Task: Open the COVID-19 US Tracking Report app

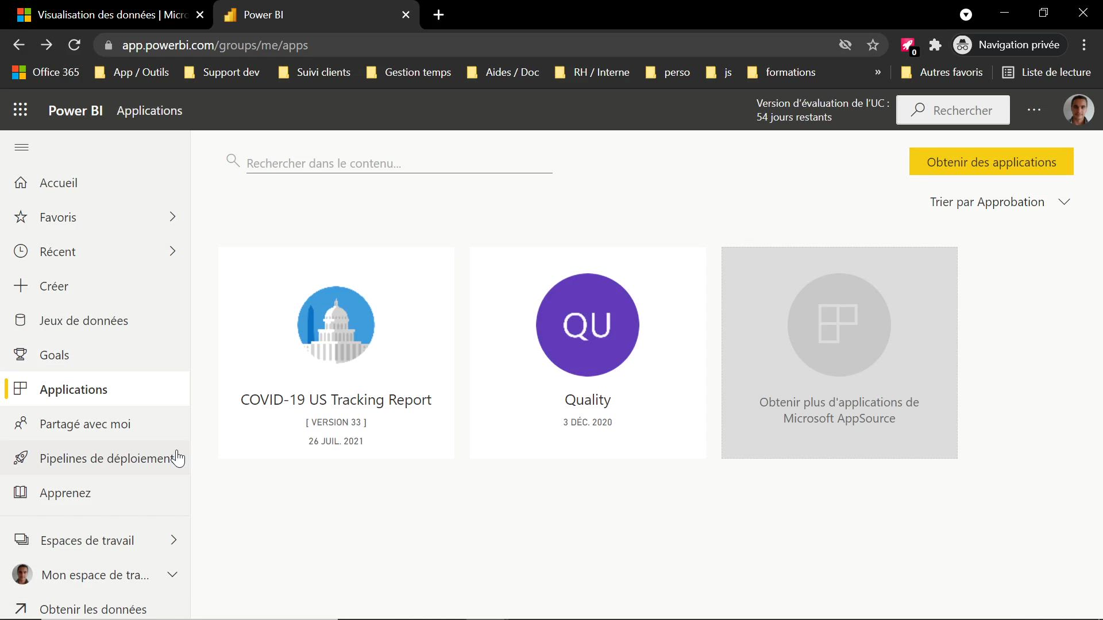Action: (336, 352)
